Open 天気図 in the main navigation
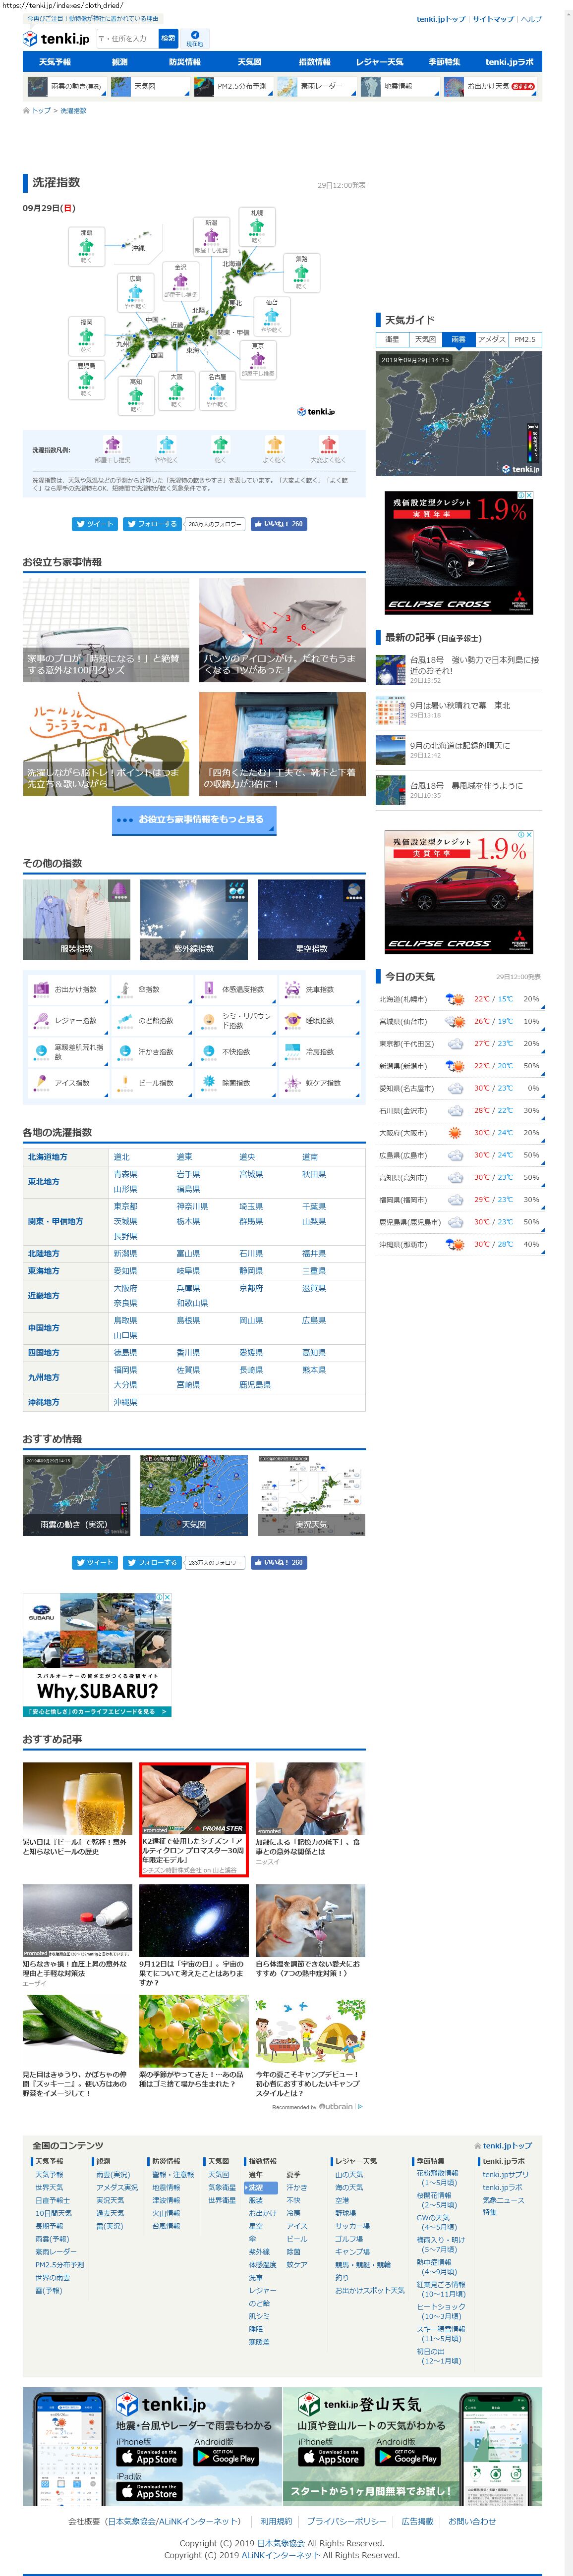This screenshot has height=2576, width=573. click(x=250, y=62)
